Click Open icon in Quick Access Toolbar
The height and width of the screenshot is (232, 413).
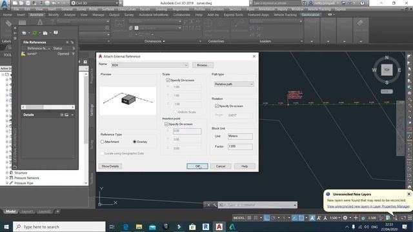(21, 3)
